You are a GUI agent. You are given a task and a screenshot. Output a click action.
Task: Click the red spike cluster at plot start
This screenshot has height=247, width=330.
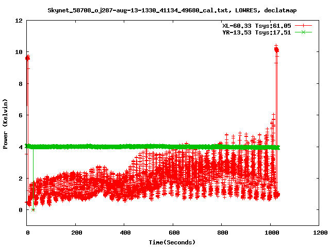[x=27, y=58]
